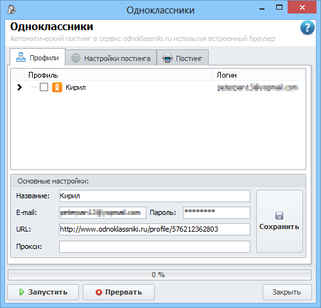Screen dimensions: 321x308
Task: Click the Основные настройки section header
Action: [158, 181]
